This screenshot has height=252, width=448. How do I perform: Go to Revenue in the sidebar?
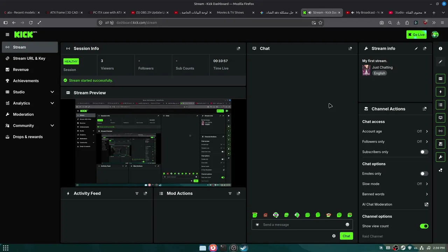30,70
